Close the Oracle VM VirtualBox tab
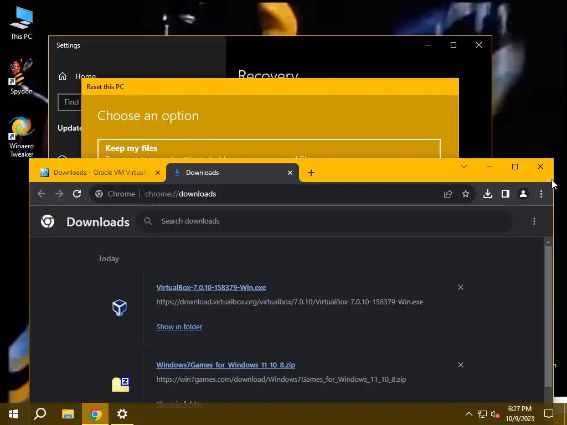Screen dimensions: 567x425 (x=158, y=173)
